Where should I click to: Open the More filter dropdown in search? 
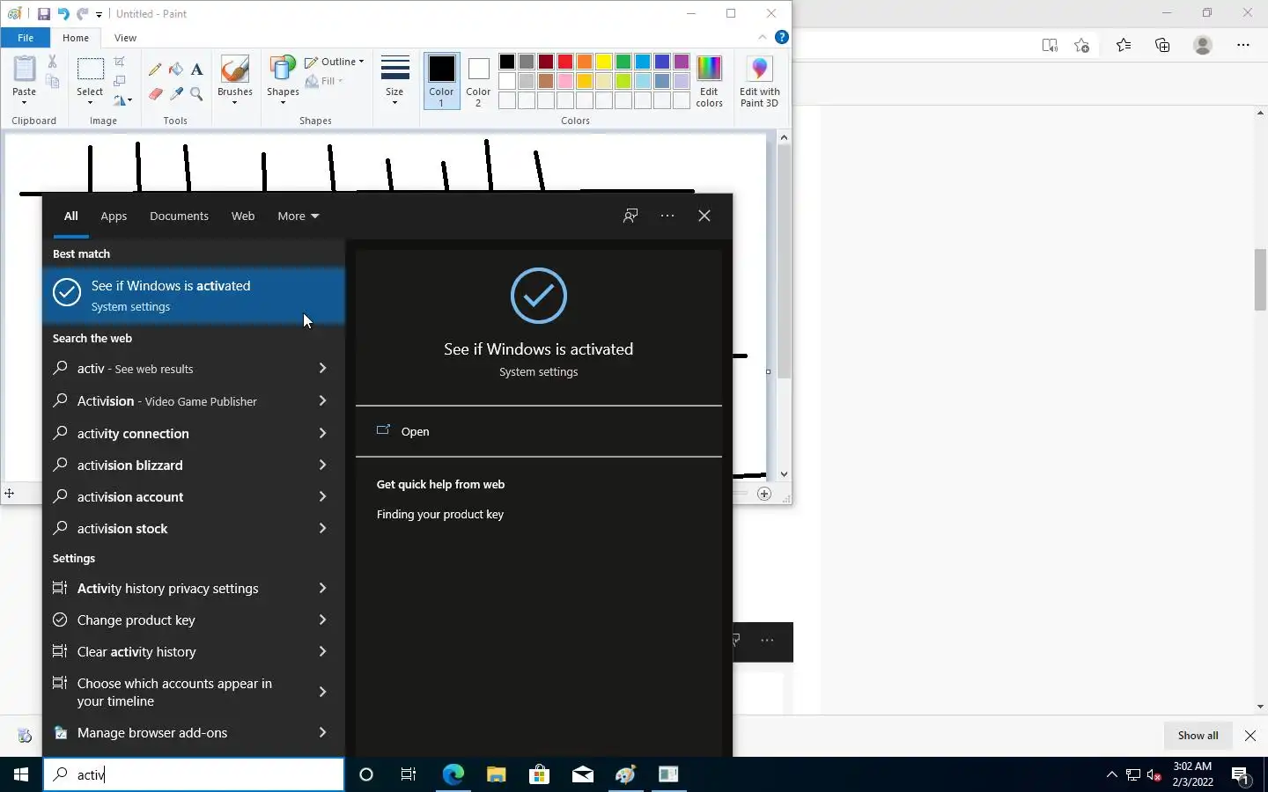tap(298, 216)
